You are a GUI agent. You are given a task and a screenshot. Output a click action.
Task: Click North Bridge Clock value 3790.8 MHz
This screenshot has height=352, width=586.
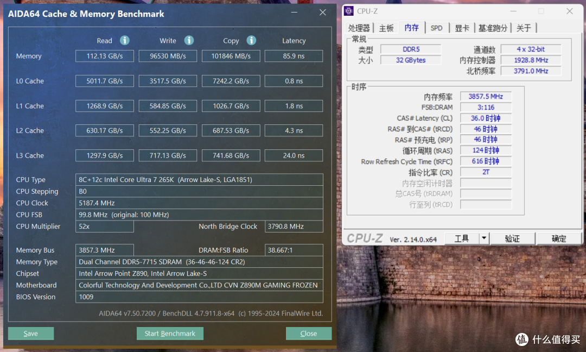point(294,227)
